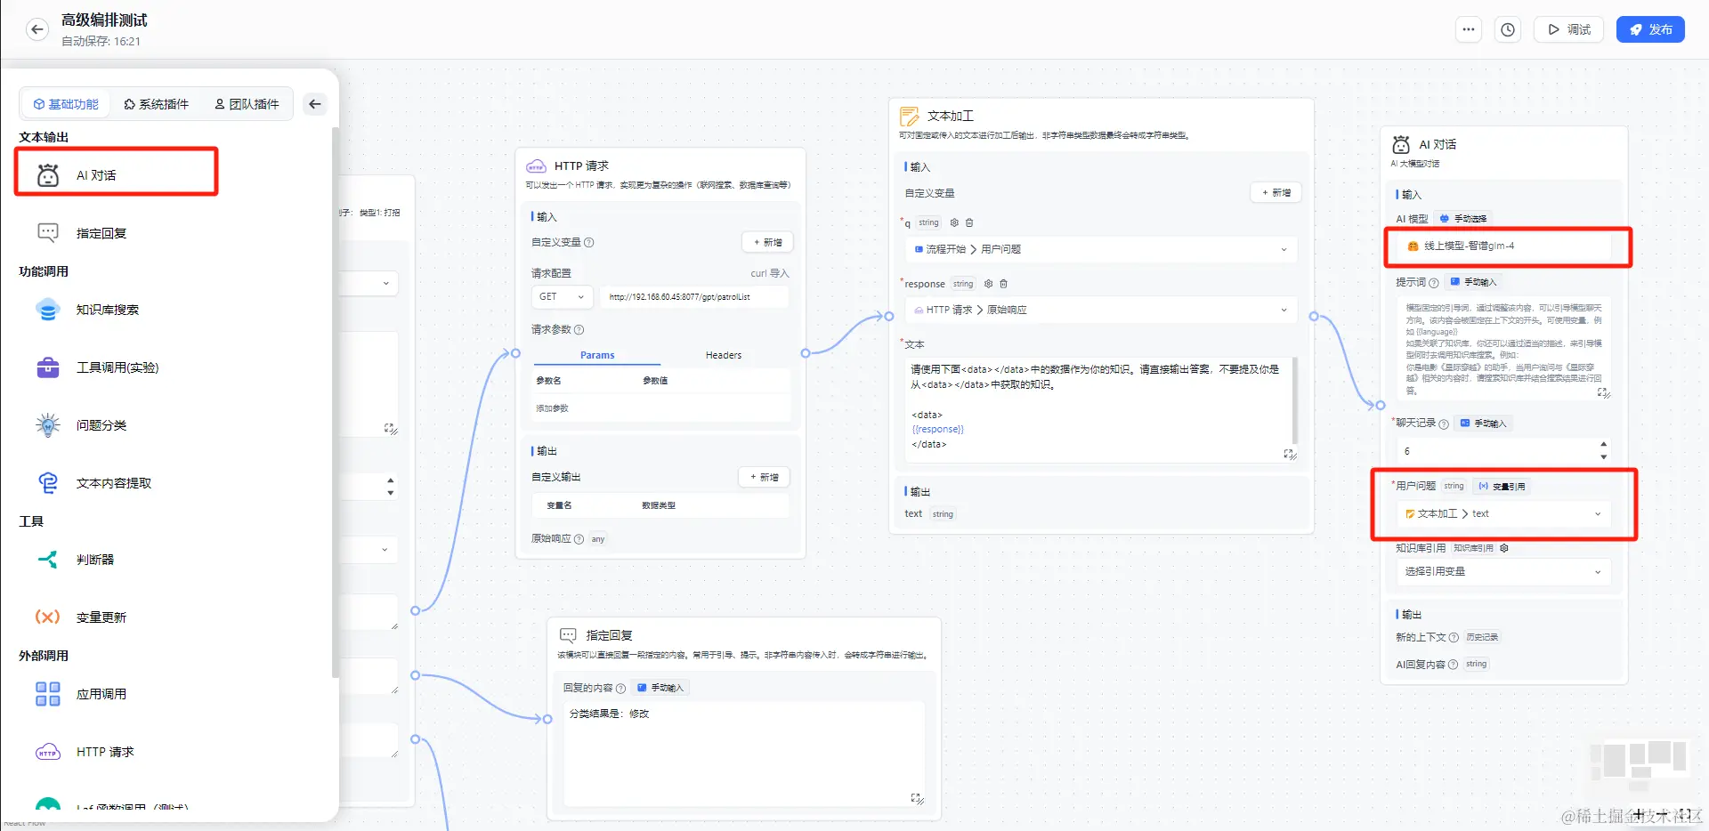Show help for AI回复内容 output
This screenshot has height=831, width=1709.
tap(1454, 665)
